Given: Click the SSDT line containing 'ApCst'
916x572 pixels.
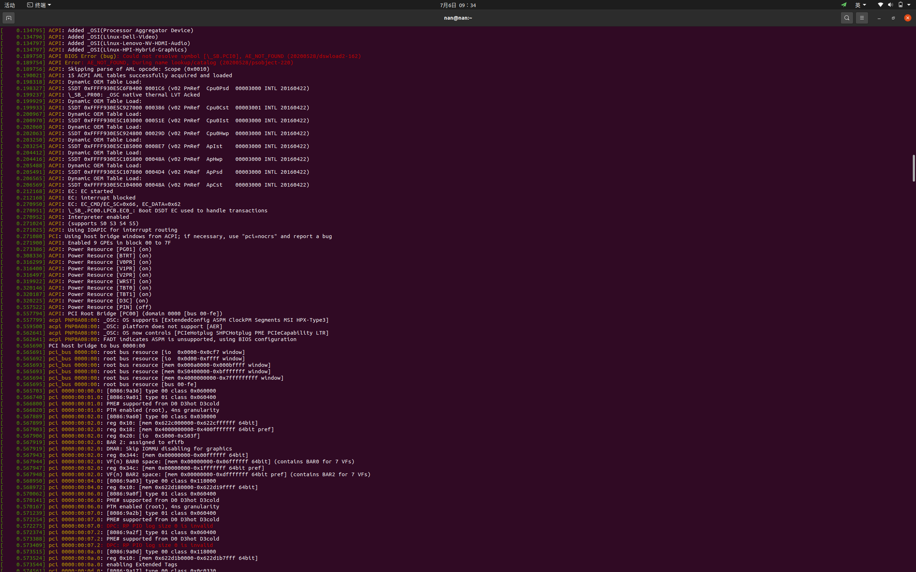Looking at the screenshot, I should pos(155,184).
